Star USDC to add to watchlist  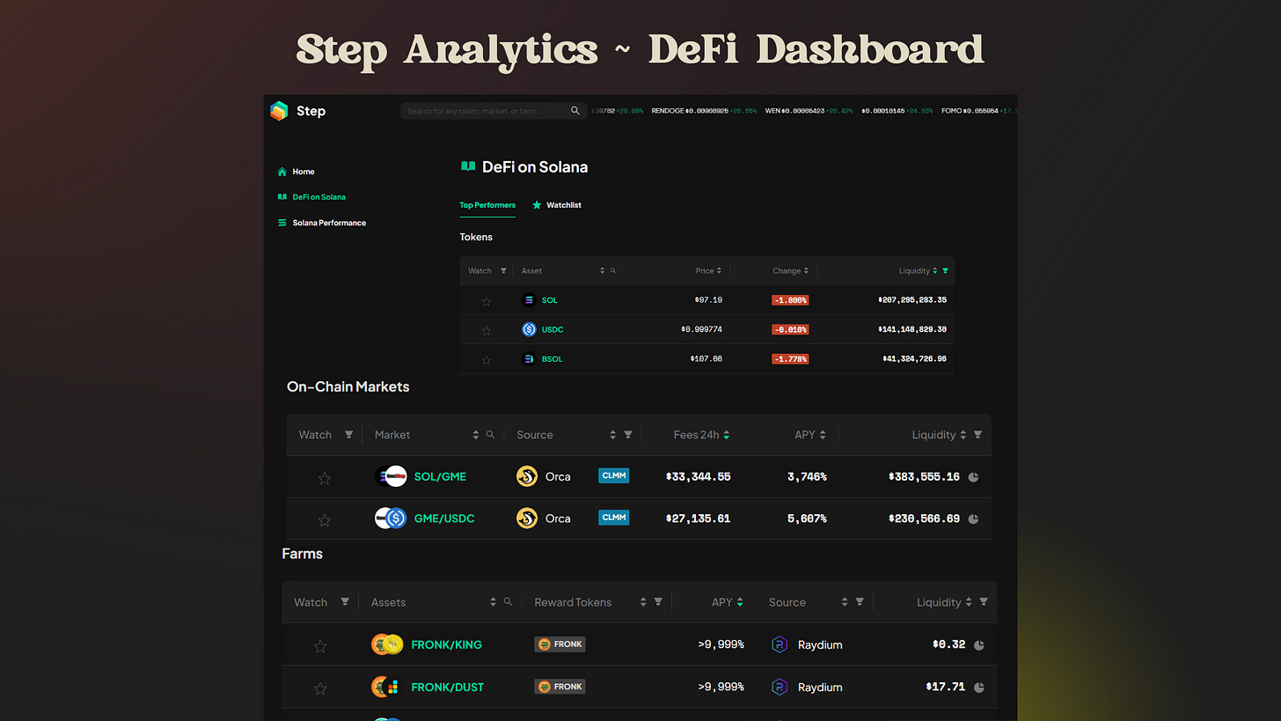click(487, 331)
